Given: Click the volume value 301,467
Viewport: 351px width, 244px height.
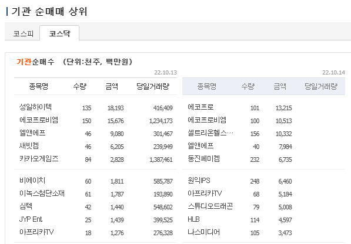Looking at the screenshot, I should 163,134.
